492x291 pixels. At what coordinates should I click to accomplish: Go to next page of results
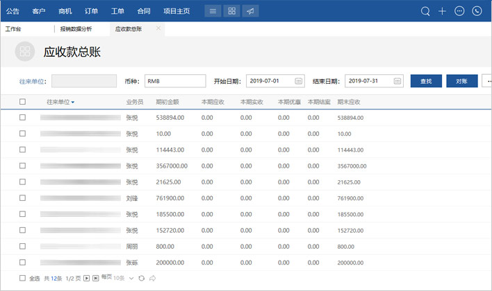point(87,278)
